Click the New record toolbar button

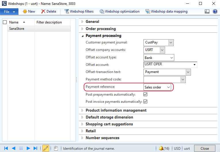point(29,11)
